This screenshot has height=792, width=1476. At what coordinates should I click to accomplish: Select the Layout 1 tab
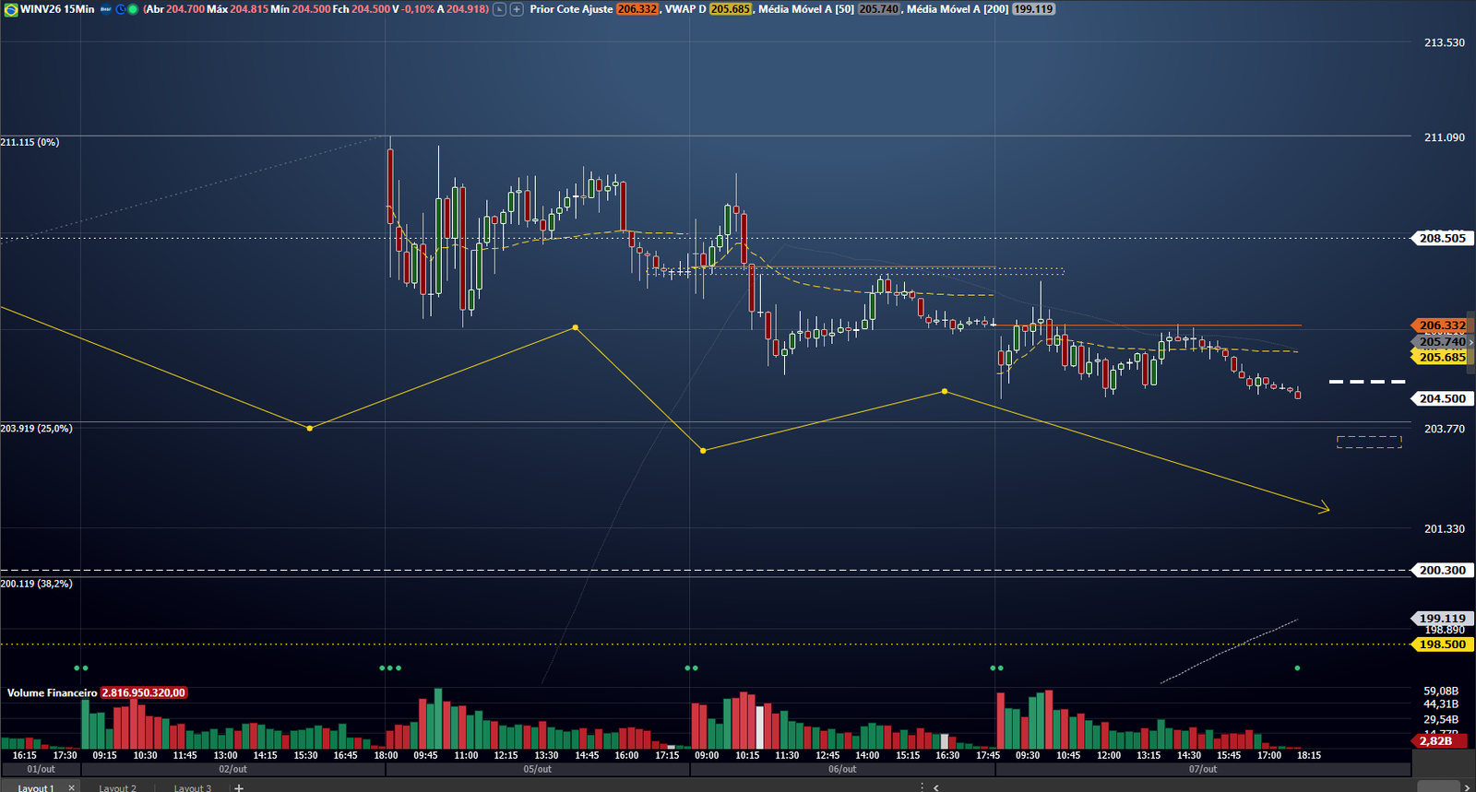pos(36,787)
